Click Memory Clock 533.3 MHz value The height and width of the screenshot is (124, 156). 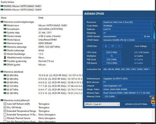pos(110,96)
